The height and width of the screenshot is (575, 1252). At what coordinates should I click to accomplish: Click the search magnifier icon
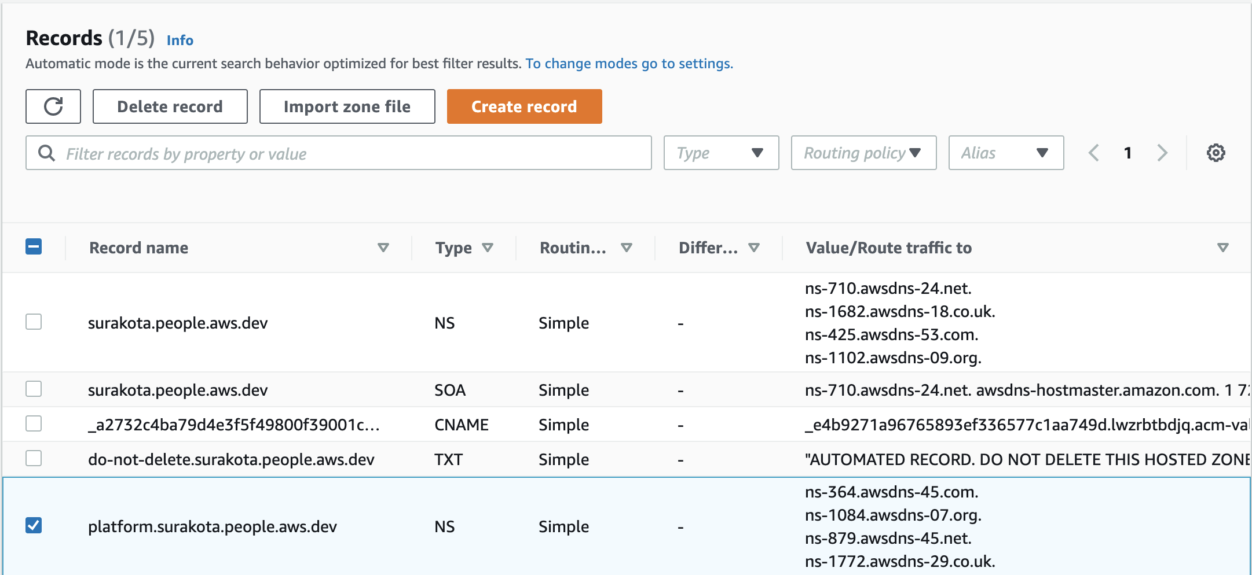[x=46, y=153]
